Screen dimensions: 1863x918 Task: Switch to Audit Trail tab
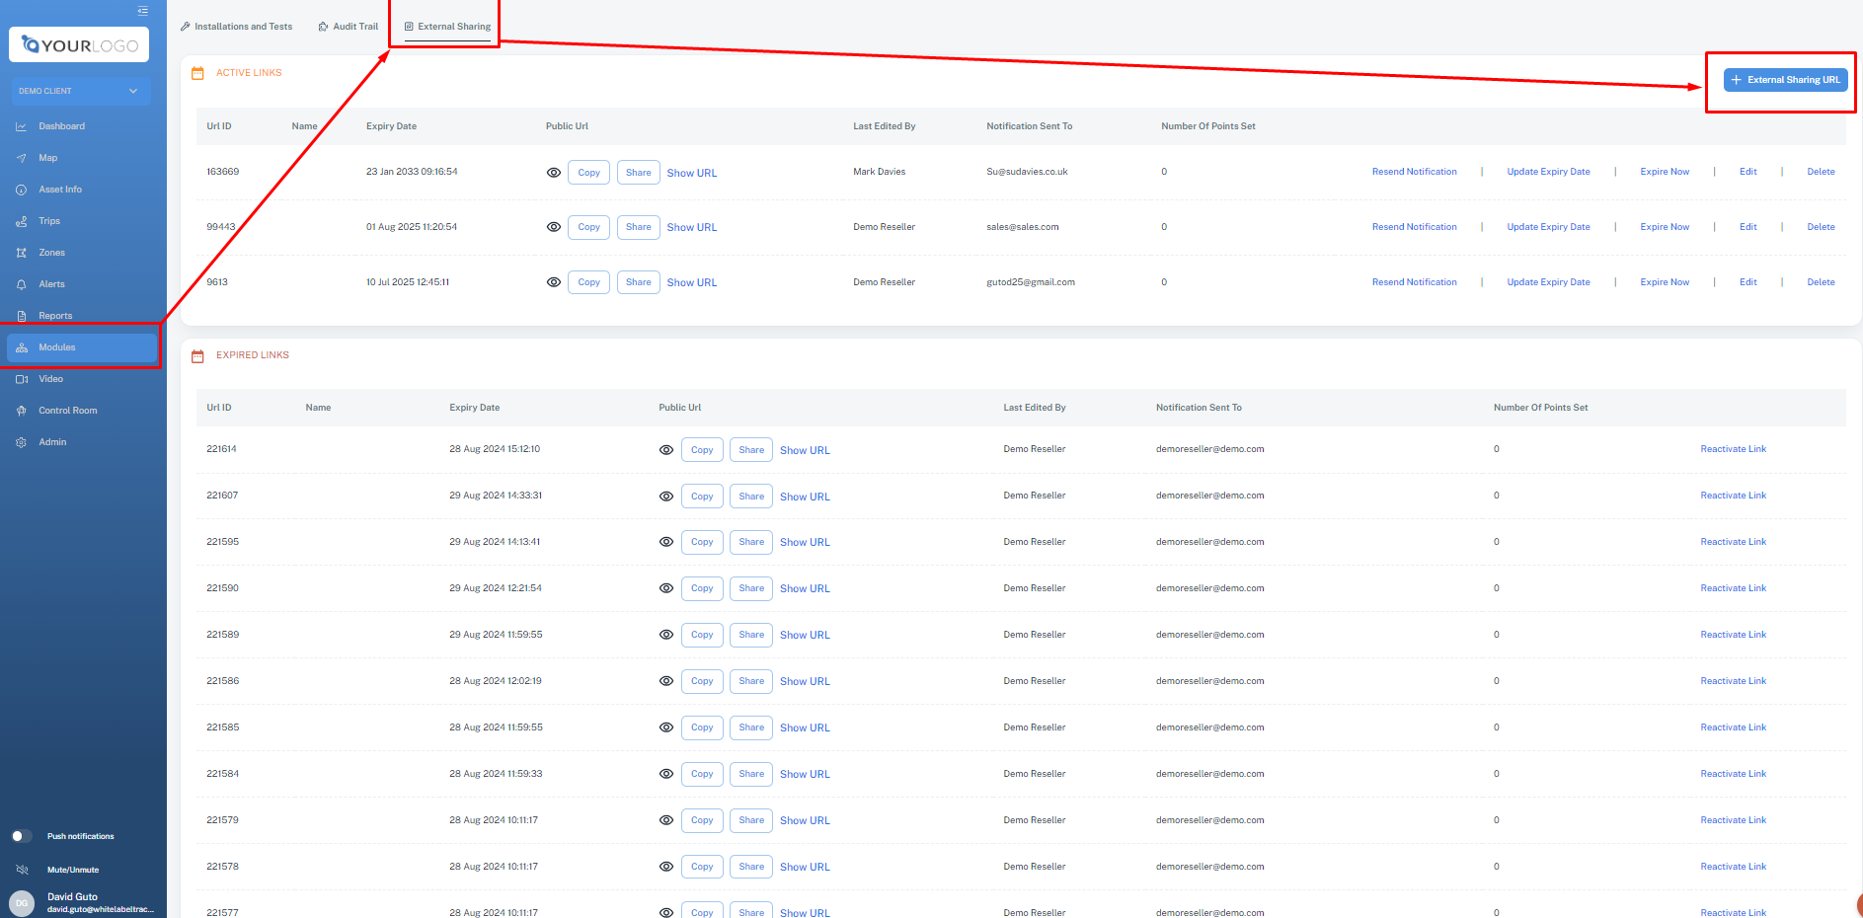(x=349, y=27)
